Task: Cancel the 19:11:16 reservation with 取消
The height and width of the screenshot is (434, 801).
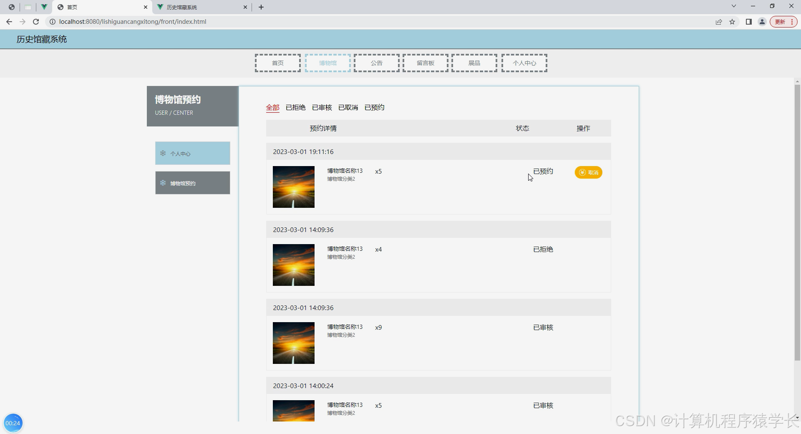Action: [589, 172]
